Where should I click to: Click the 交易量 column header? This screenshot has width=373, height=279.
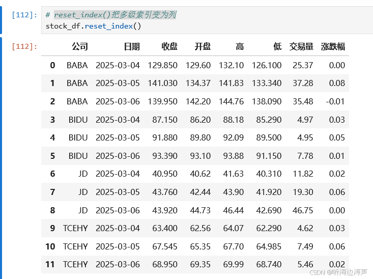pos(301,46)
